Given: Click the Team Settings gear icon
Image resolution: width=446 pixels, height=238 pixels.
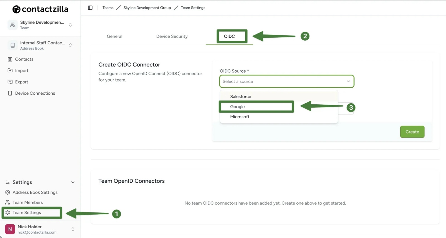Looking at the screenshot, I should tap(8, 213).
